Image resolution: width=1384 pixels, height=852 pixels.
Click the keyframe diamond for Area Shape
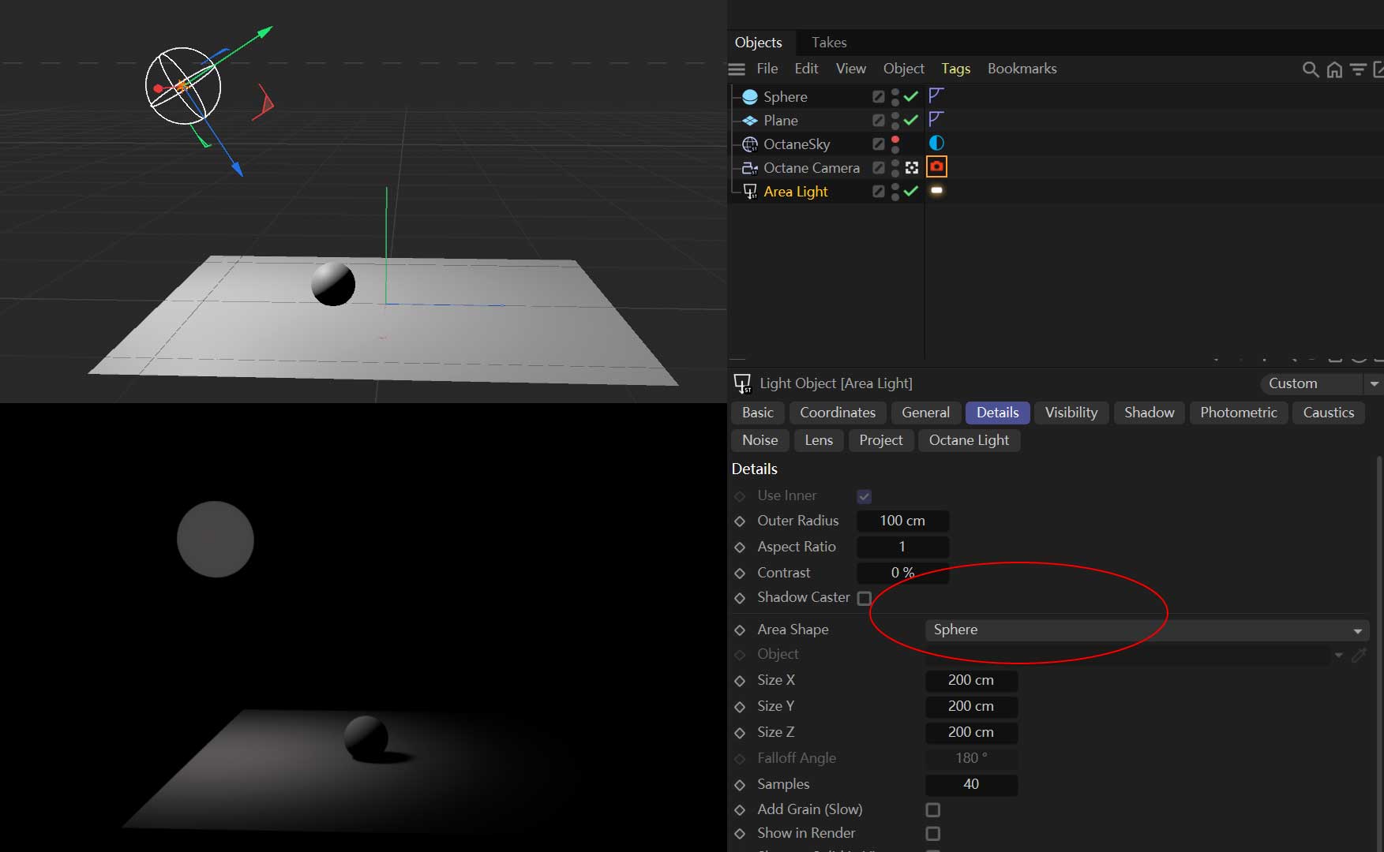pos(740,630)
